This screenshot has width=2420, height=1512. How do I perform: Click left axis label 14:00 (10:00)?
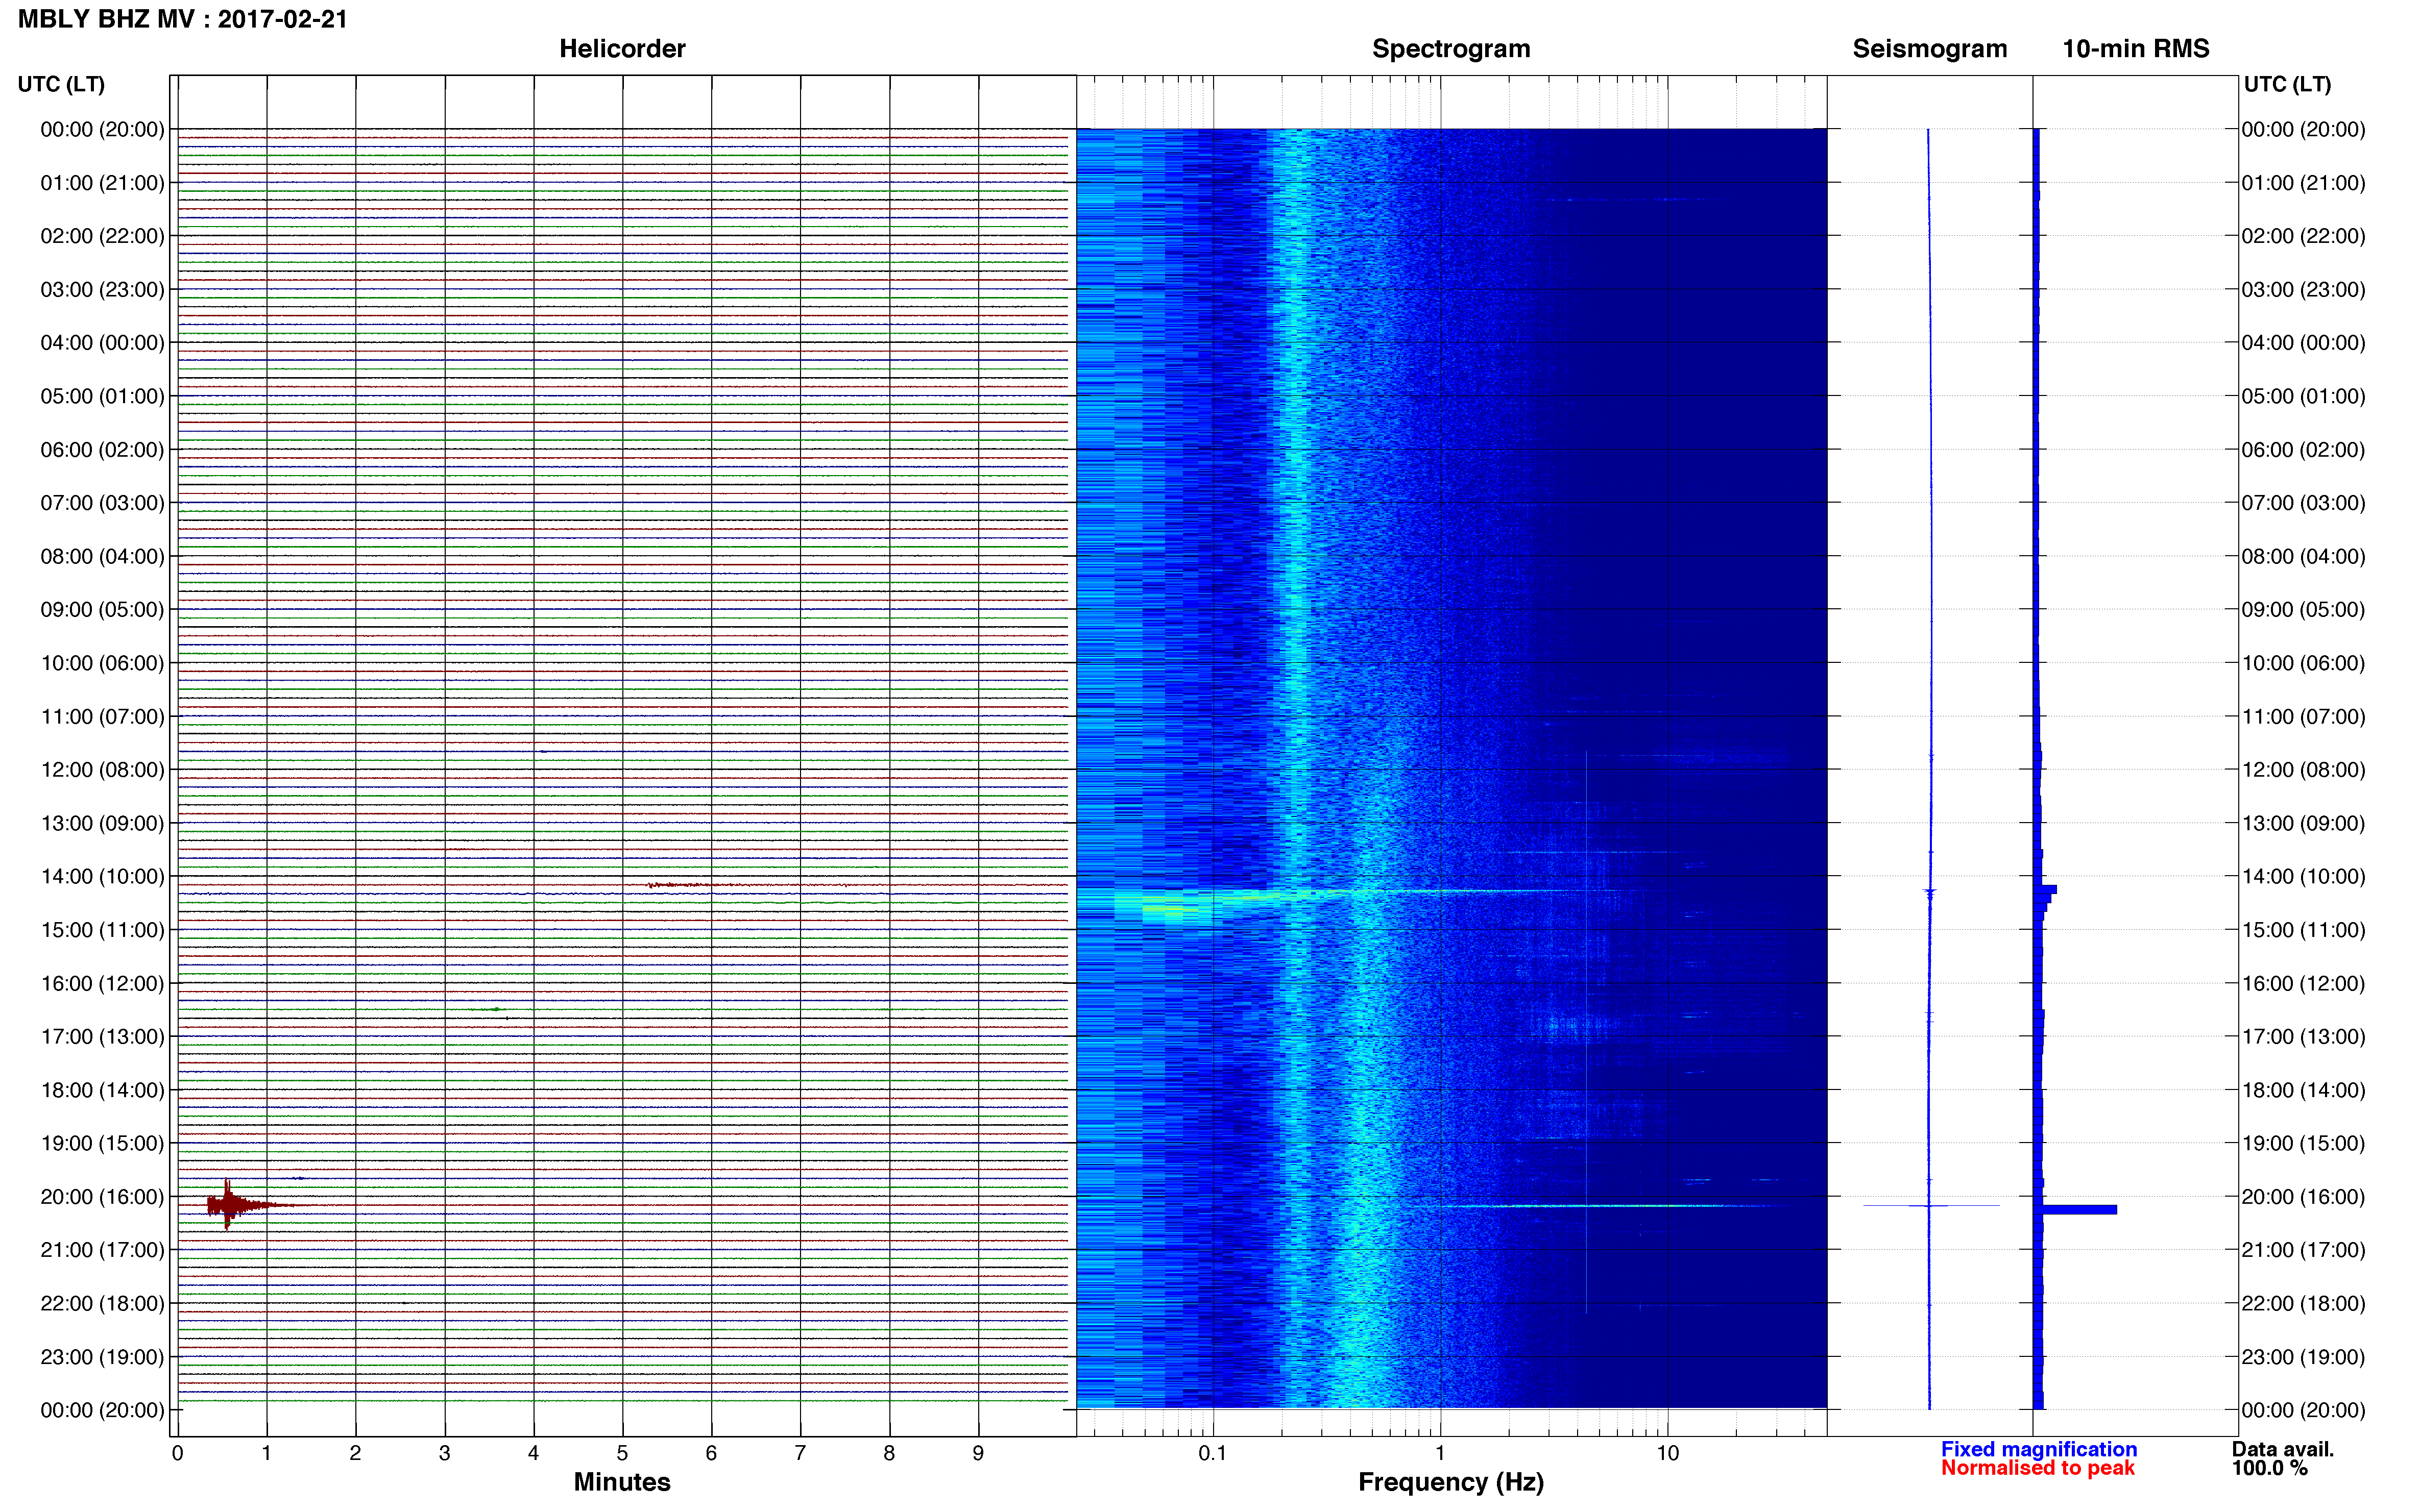(x=102, y=877)
